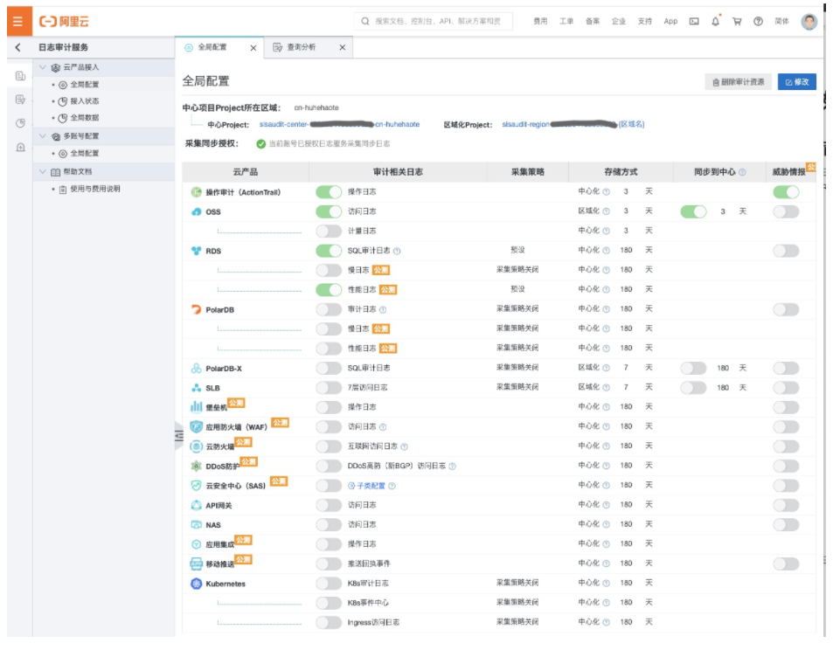
Task: Collapse the 帮助文档 tree section
Action: 43,171
